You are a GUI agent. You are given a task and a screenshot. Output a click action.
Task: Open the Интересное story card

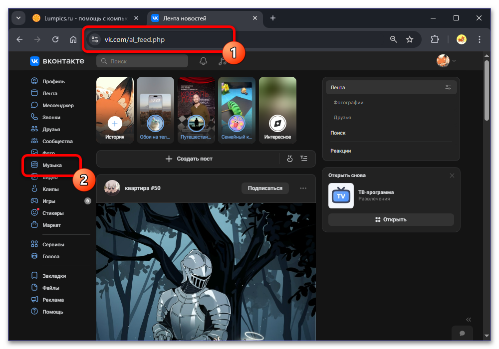[277, 110]
